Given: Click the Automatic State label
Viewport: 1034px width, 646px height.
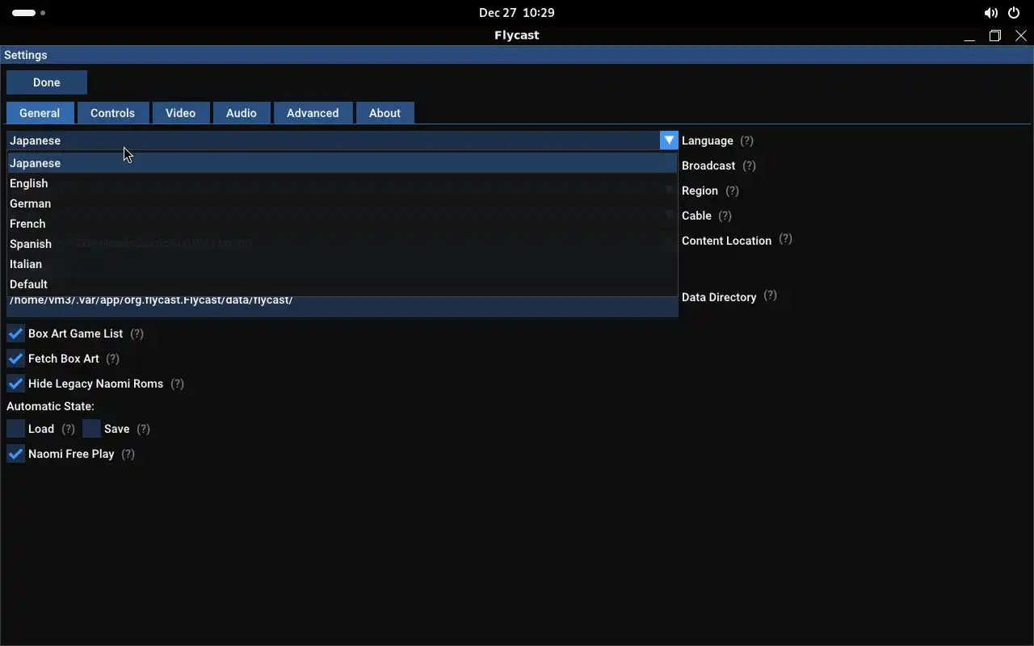Looking at the screenshot, I should pos(50,406).
